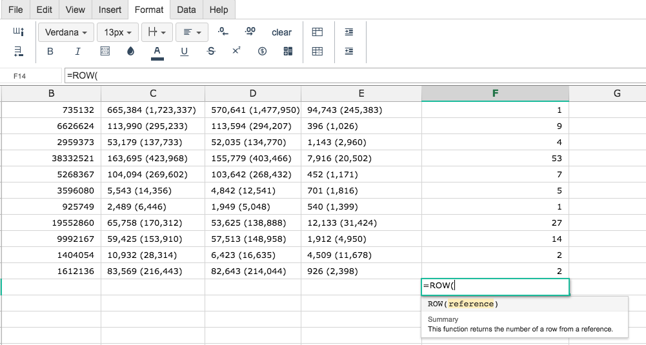Viewport: 646px width, 345px height.
Task: Open the Verdana font dropdown
Action: point(66,32)
